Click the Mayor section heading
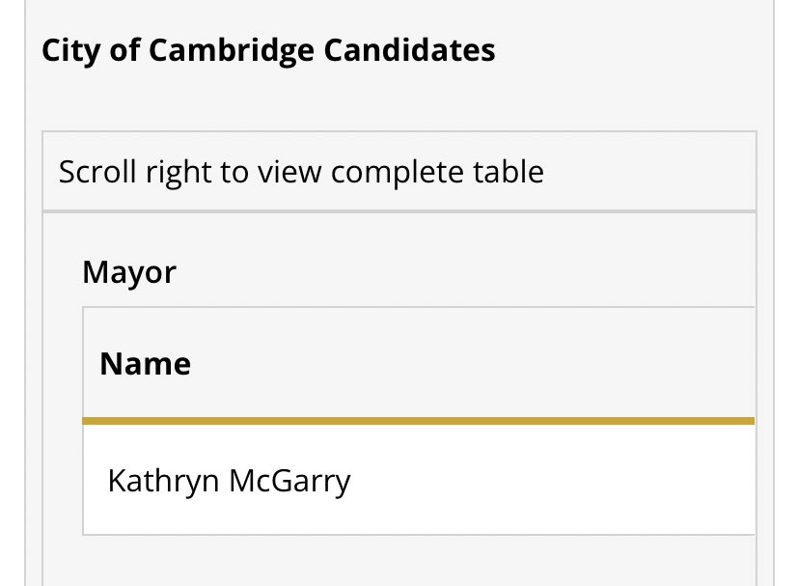798x586 pixels. click(x=129, y=272)
